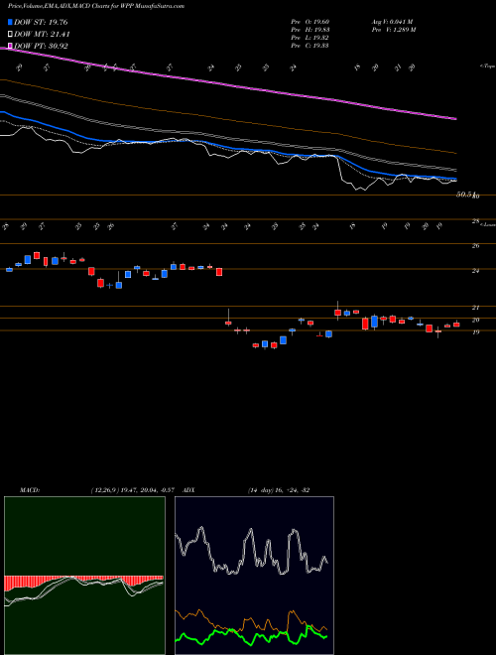The width and height of the screenshot is (496, 655).
Task: Click the 26 price axis label
Action: [475, 246]
